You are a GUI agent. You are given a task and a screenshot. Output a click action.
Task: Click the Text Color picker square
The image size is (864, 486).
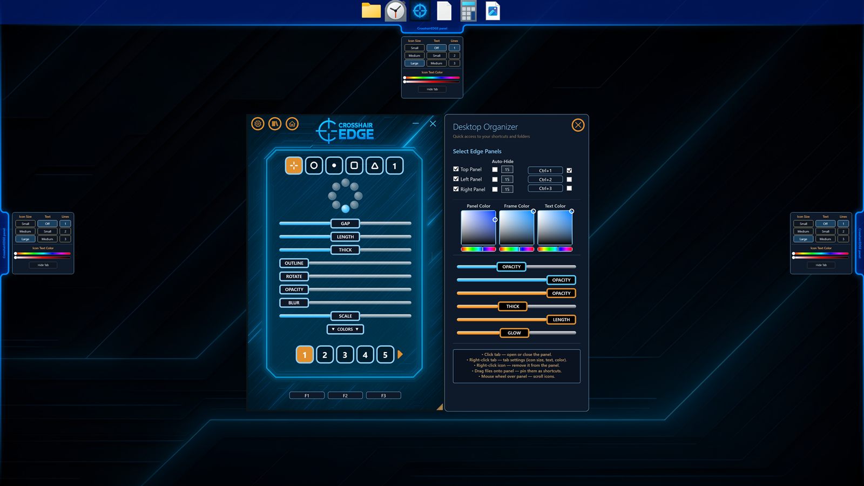pos(555,227)
